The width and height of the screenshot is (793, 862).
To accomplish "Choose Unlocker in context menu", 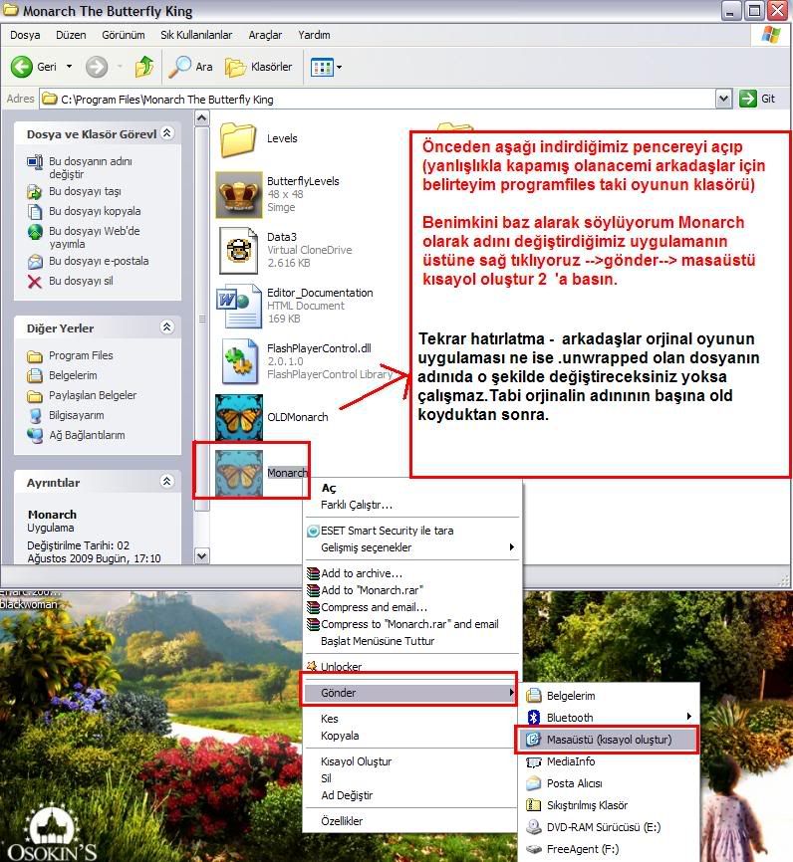I will (x=411, y=666).
